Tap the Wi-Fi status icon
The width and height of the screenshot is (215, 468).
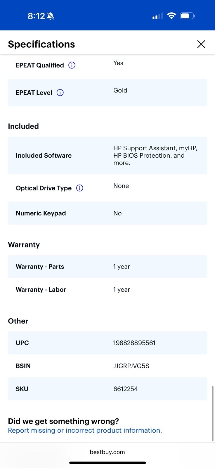coord(171,16)
